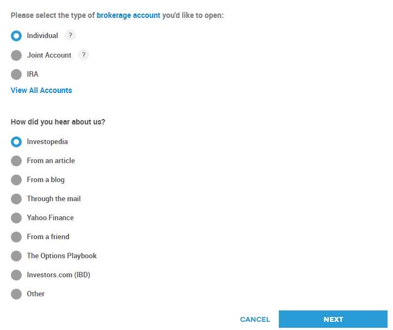Select Investopedia as referral source

point(16,142)
